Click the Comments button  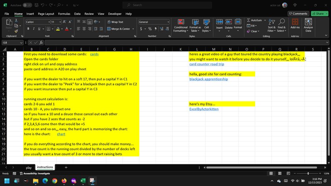point(298,14)
